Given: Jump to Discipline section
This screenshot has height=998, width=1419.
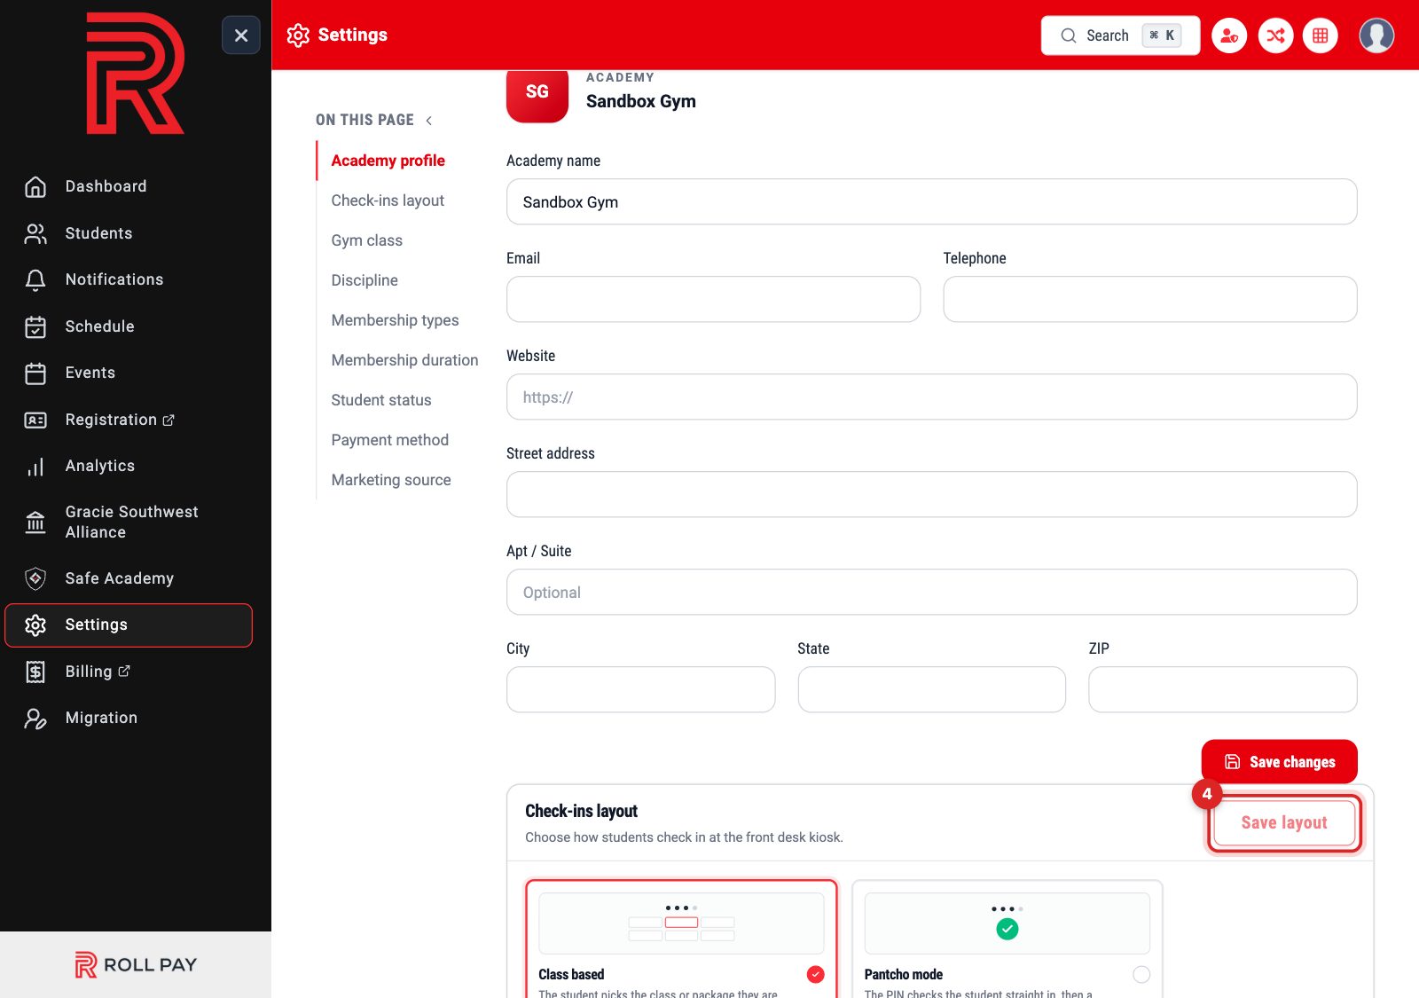Looking at the screenshot, I should click(x=365, y=280).
